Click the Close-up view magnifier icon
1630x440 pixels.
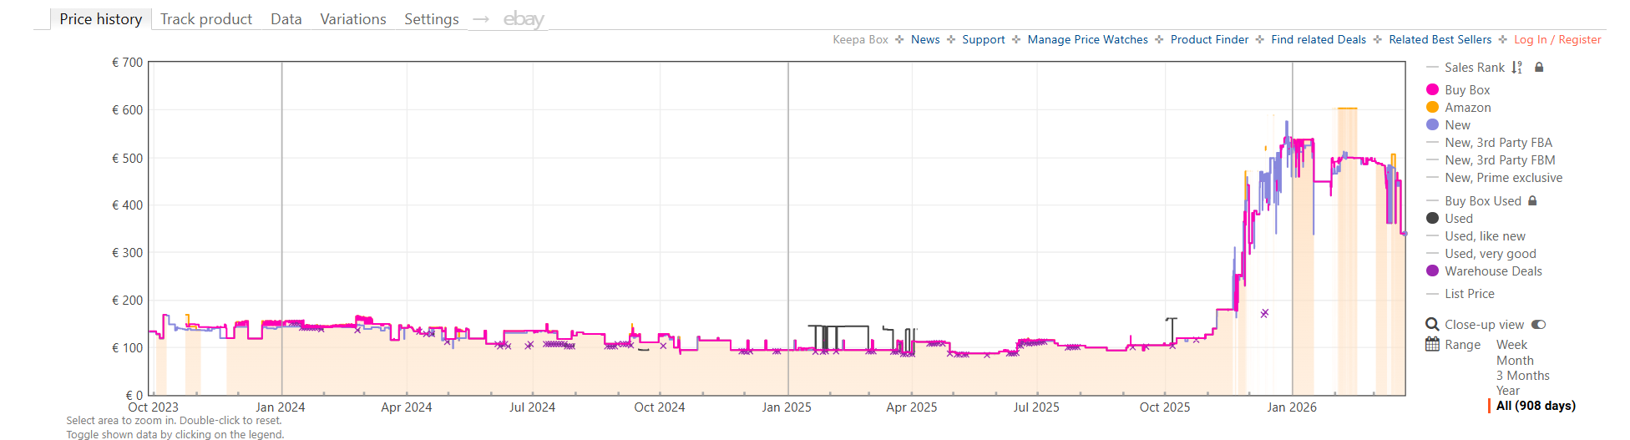pyautogui.click(x=1432, y=325)
